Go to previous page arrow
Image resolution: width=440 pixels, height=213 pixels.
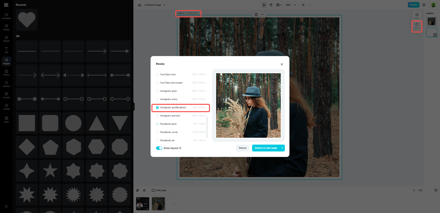pos(414,190)
